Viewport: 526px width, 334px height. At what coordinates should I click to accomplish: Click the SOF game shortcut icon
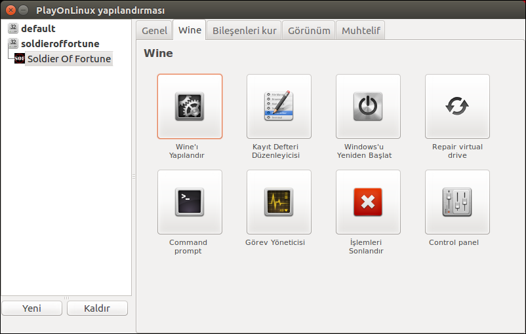[20, 58]
